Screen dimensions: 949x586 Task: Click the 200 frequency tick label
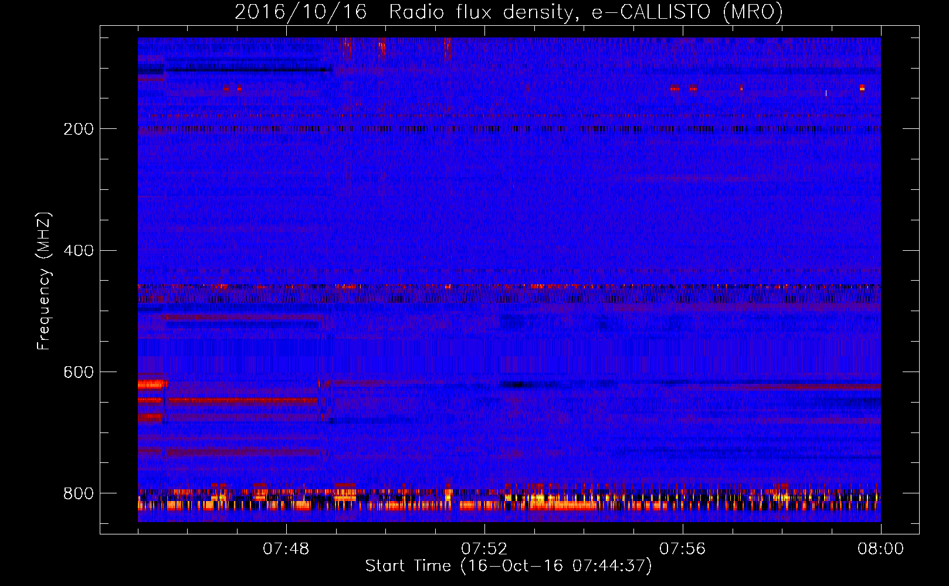point(79,129)
